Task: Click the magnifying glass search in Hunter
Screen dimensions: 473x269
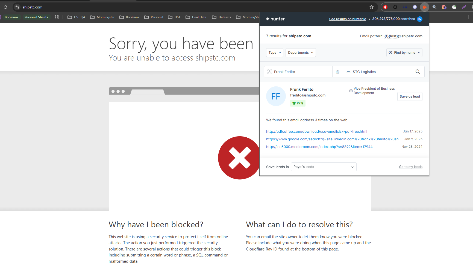Action: (418, 72)
